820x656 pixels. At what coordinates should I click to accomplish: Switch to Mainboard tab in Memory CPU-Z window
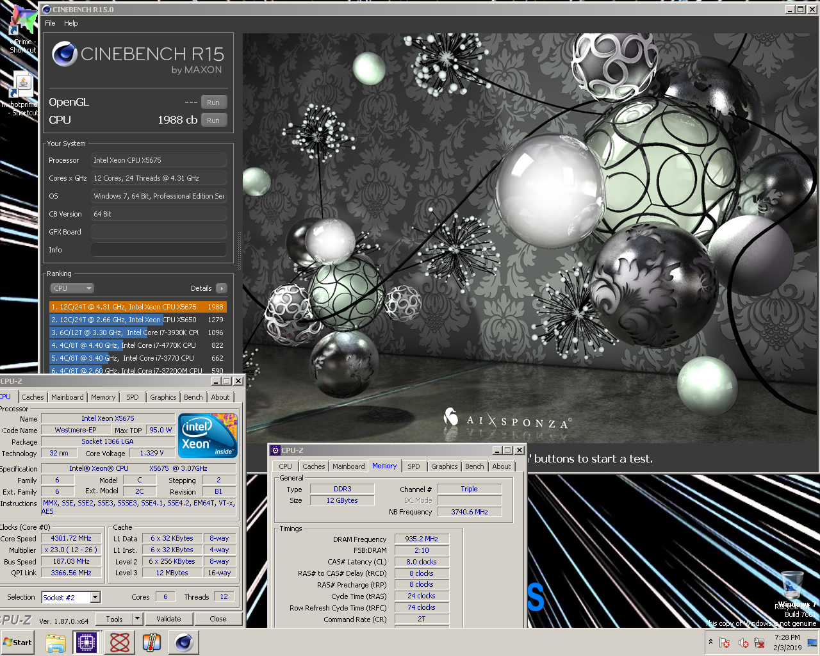(348, 466)
